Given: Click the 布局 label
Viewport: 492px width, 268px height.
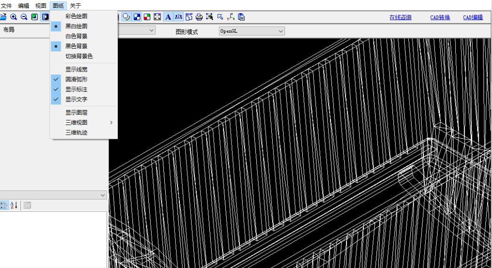Looking at the screenshot, I should click(x=9, y=30).
